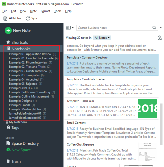Click the Tags icon in sidebar
The image size is (164, 167).
8,127
